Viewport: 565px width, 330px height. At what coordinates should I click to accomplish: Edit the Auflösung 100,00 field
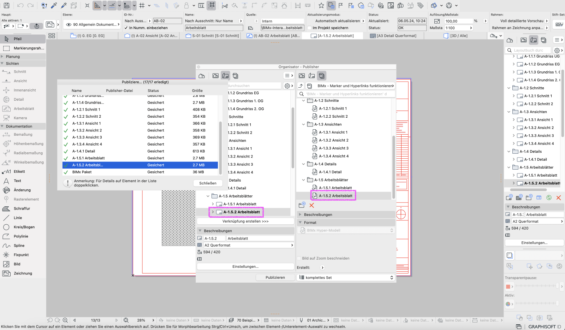coord(458,21)
